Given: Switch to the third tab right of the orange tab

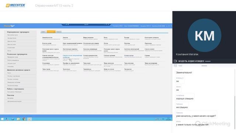Looking at the screenshot, I should (x=59, y=32).
